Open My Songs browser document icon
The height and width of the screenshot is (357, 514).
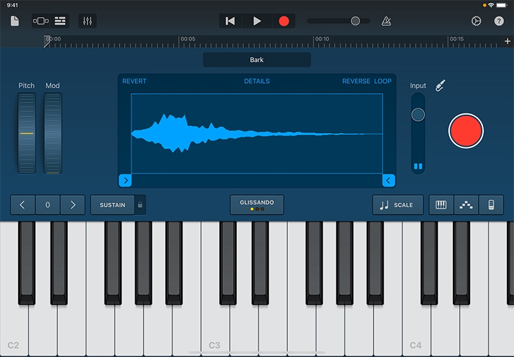[x=14, y=21]
